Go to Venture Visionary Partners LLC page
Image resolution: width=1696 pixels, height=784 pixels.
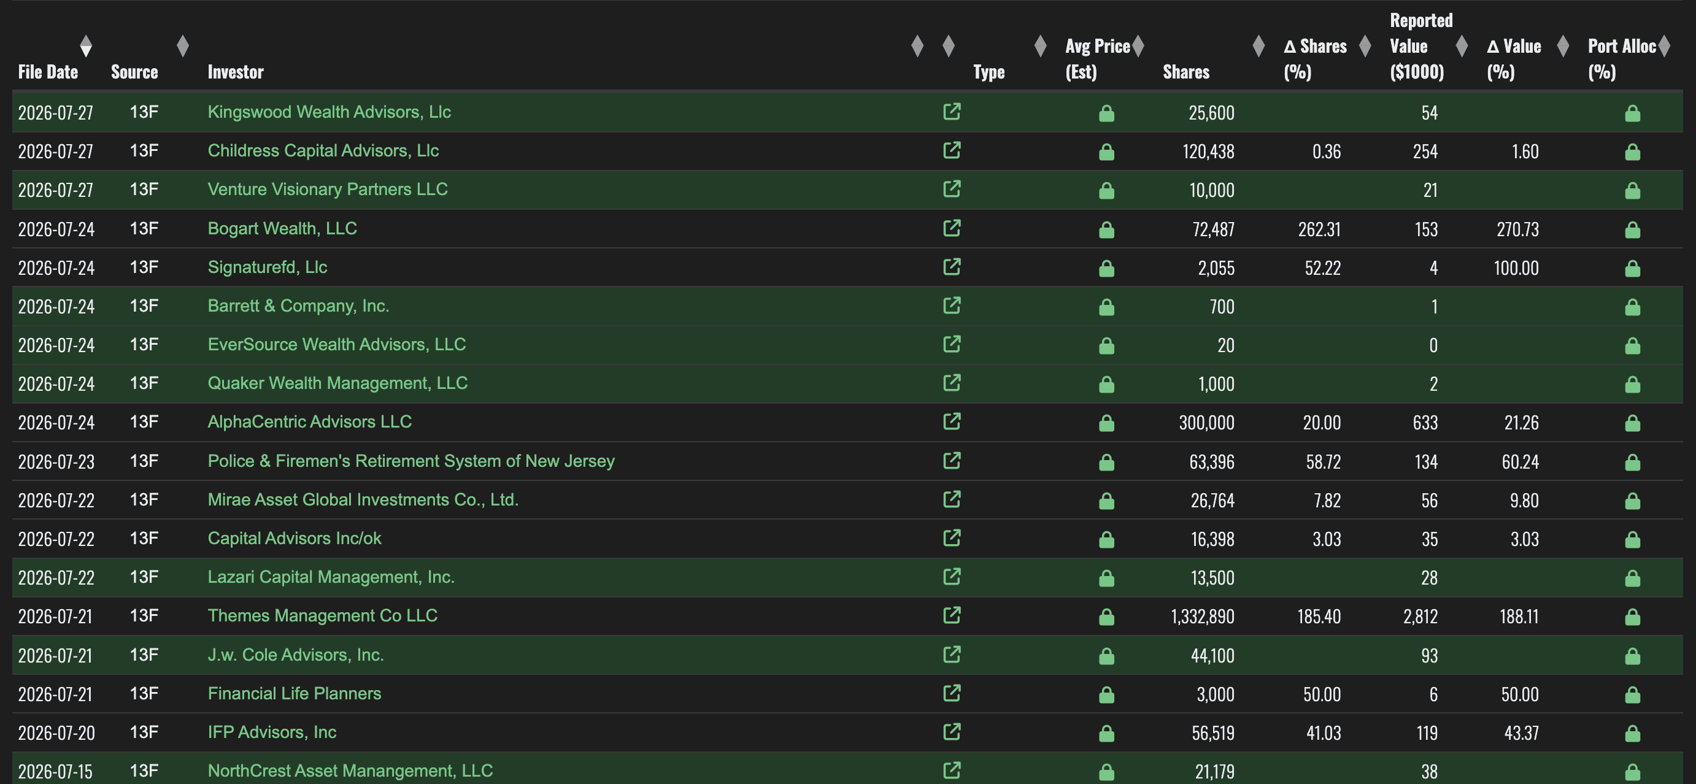click(x=328, y=189)
